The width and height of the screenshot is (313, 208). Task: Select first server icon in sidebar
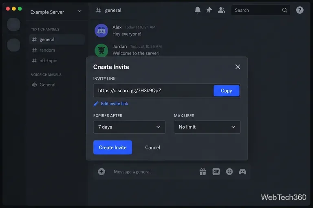[13, 24]
